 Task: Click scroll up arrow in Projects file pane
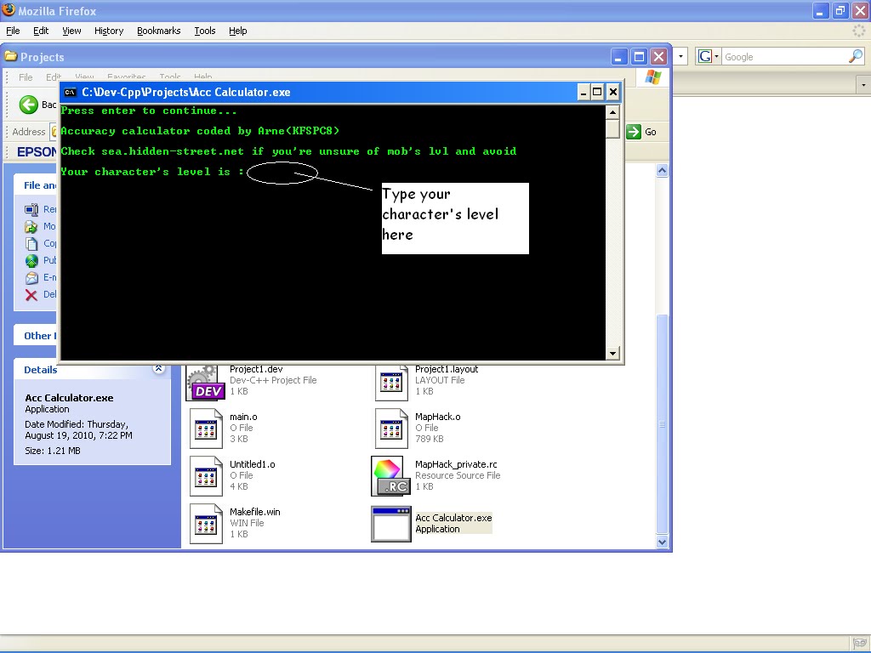point(662,170)
